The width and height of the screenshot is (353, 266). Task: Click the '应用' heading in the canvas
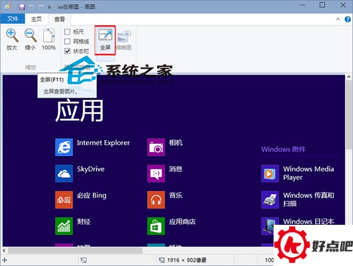click(x=79, y=111)
